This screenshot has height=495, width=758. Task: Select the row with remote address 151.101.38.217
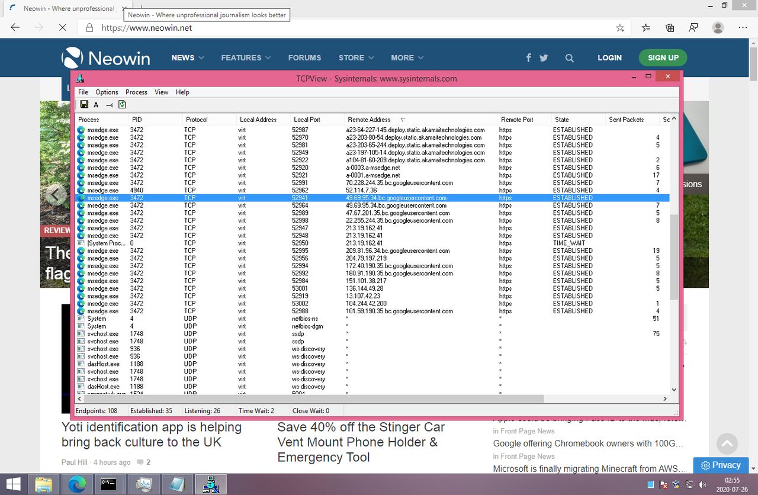372,281
